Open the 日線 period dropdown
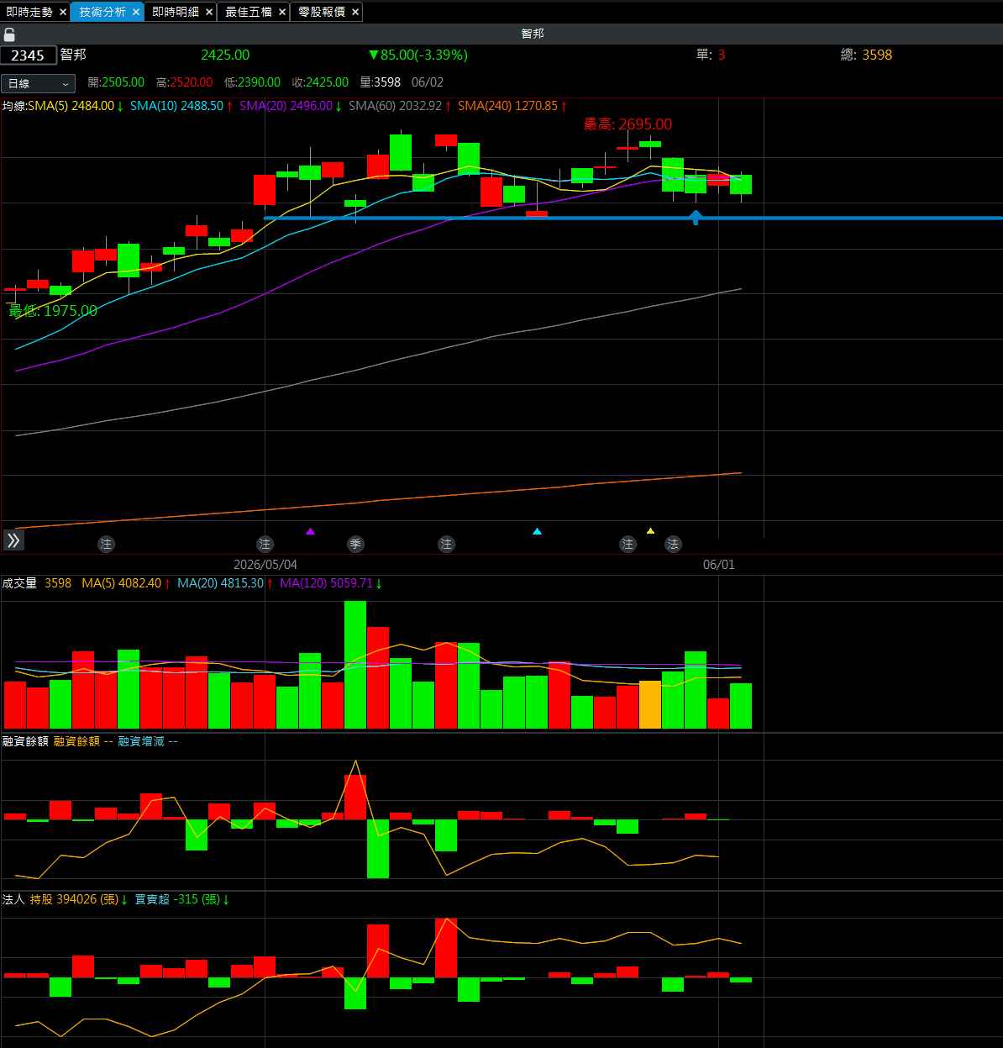This screenshot has width=1003, height=1048. [38, 83]
